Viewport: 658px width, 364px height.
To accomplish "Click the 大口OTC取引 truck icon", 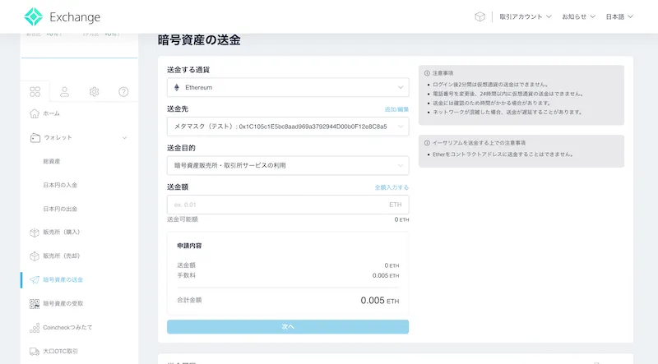I will 35,352.
